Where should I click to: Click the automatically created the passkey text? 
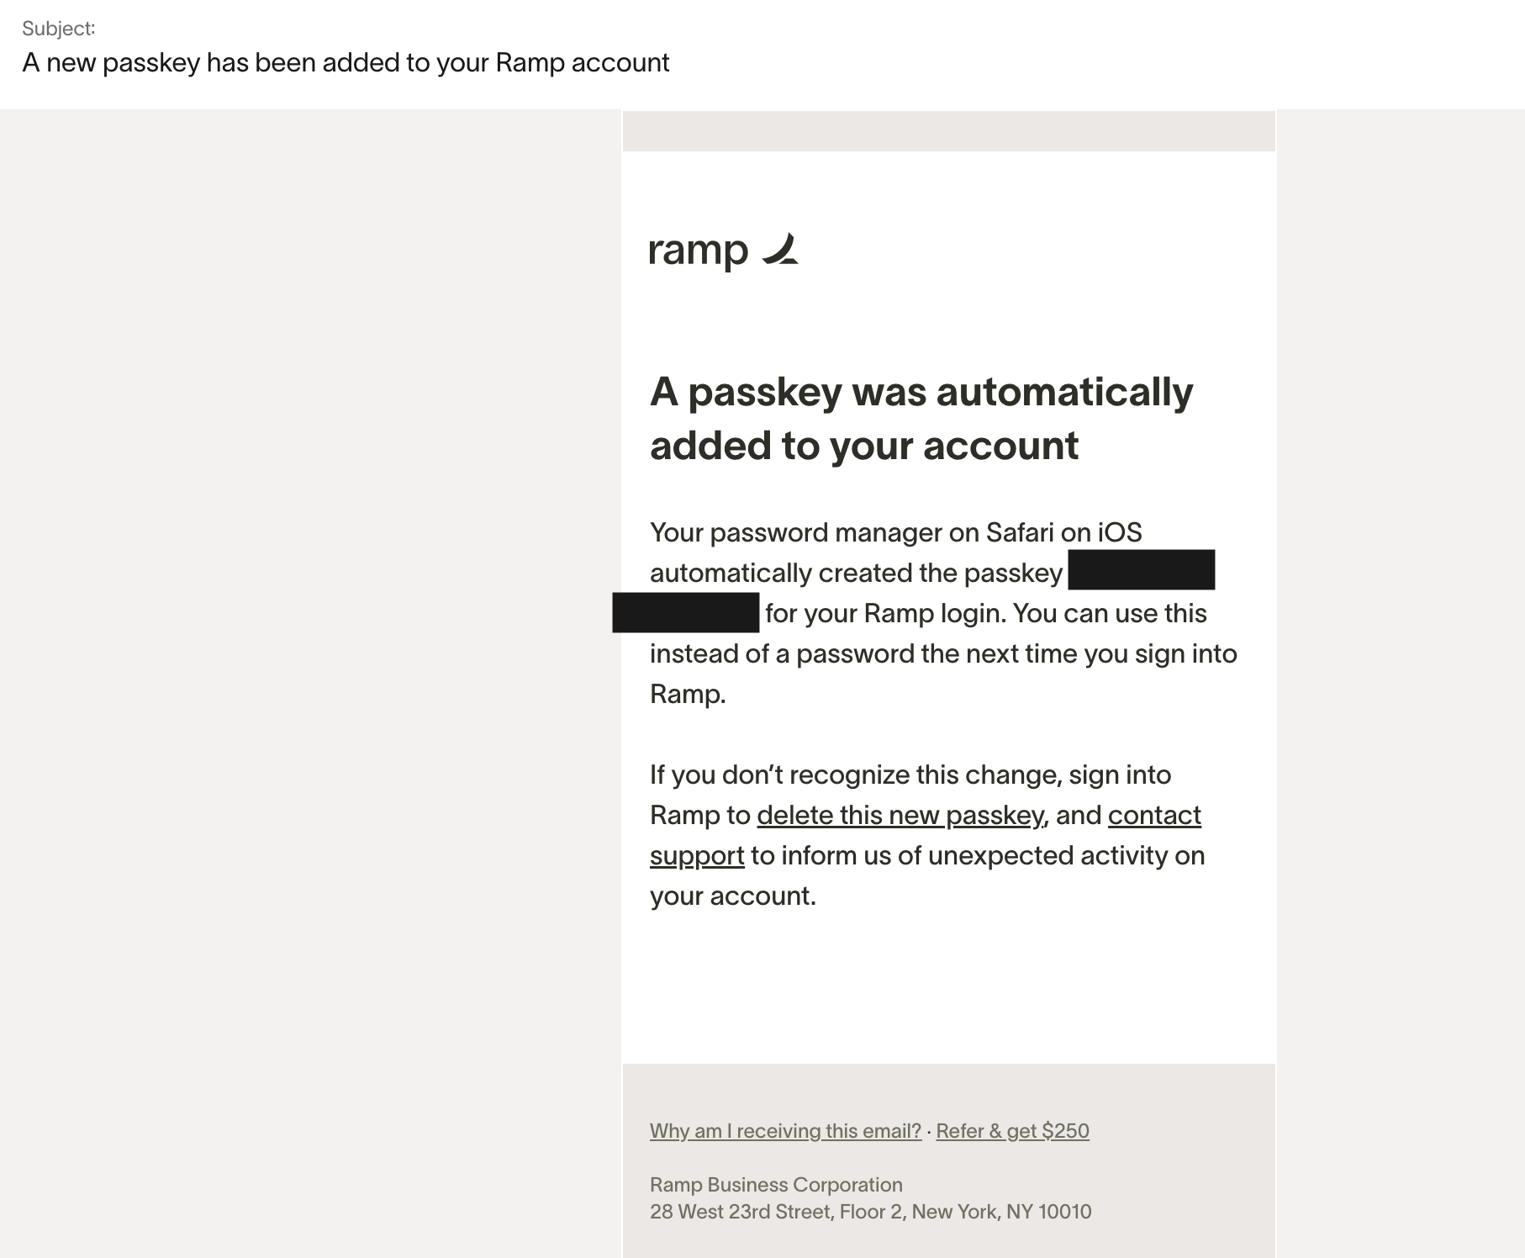[856, 573]
